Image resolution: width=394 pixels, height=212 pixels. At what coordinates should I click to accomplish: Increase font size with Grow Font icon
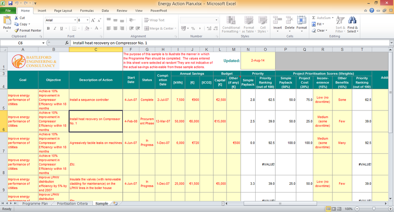click(x=93, y=20)
